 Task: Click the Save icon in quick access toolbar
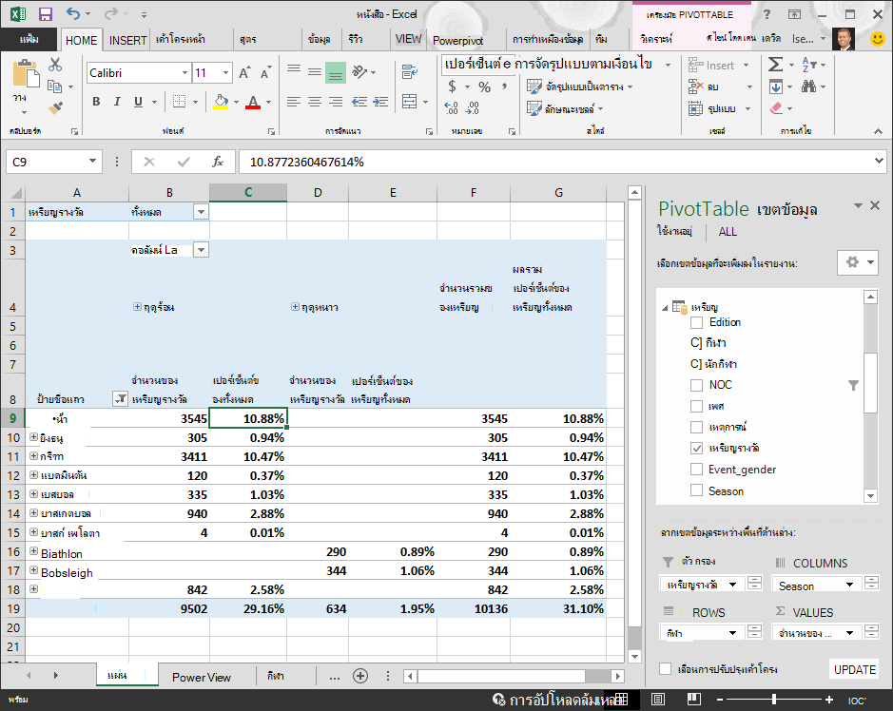(x=45, y=14)
